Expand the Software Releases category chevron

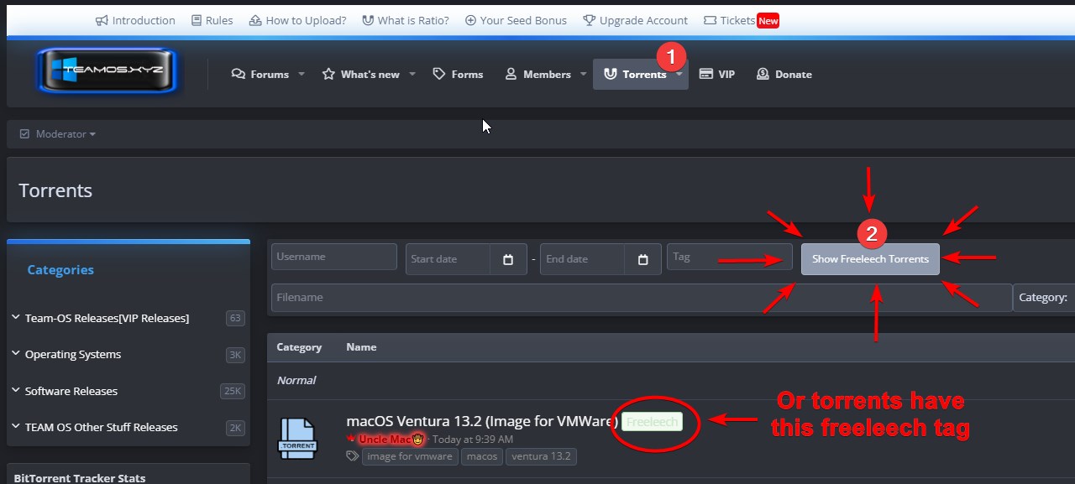16,391
